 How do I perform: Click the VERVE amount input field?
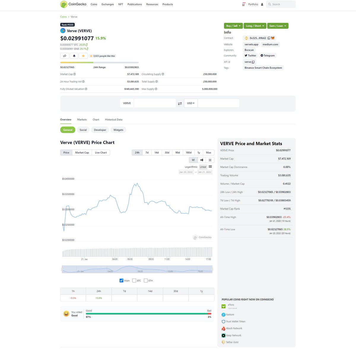click(155, 103)
